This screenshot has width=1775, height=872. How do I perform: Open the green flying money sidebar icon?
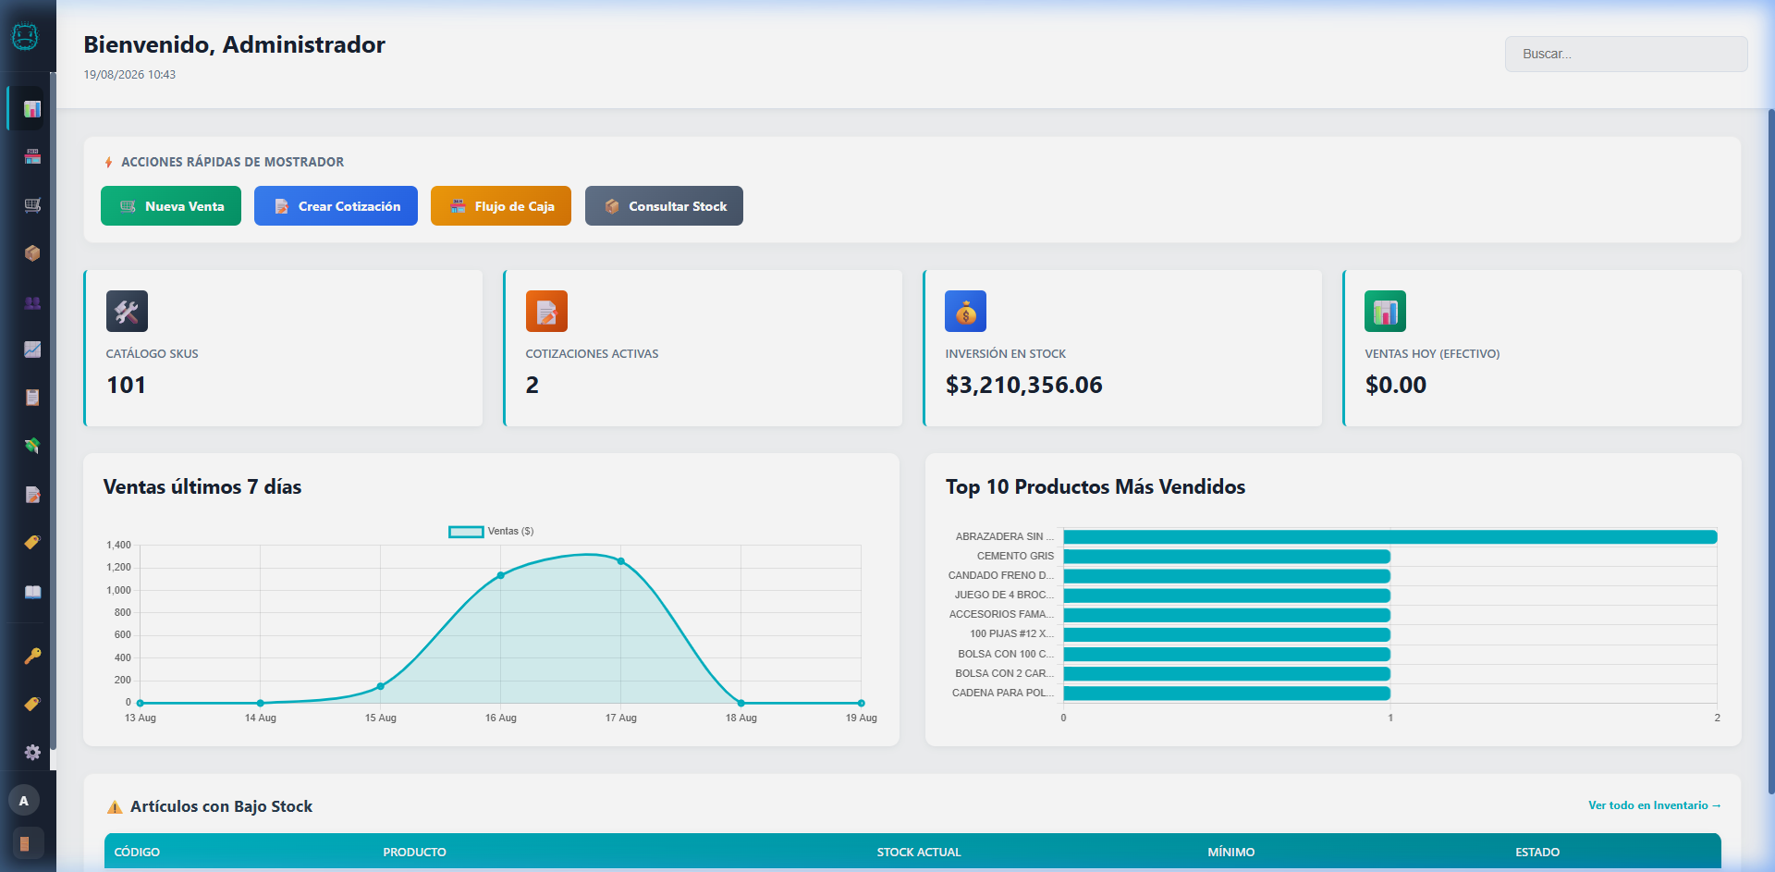click(32, 446)
